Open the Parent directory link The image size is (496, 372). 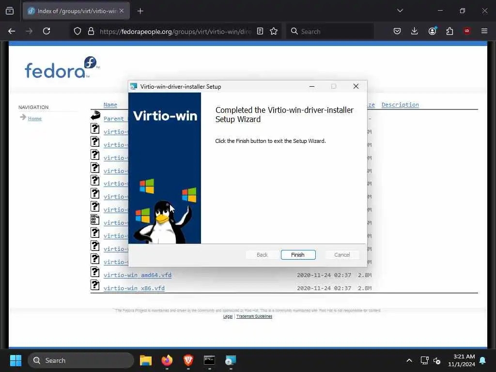click(x=114, y=119)
